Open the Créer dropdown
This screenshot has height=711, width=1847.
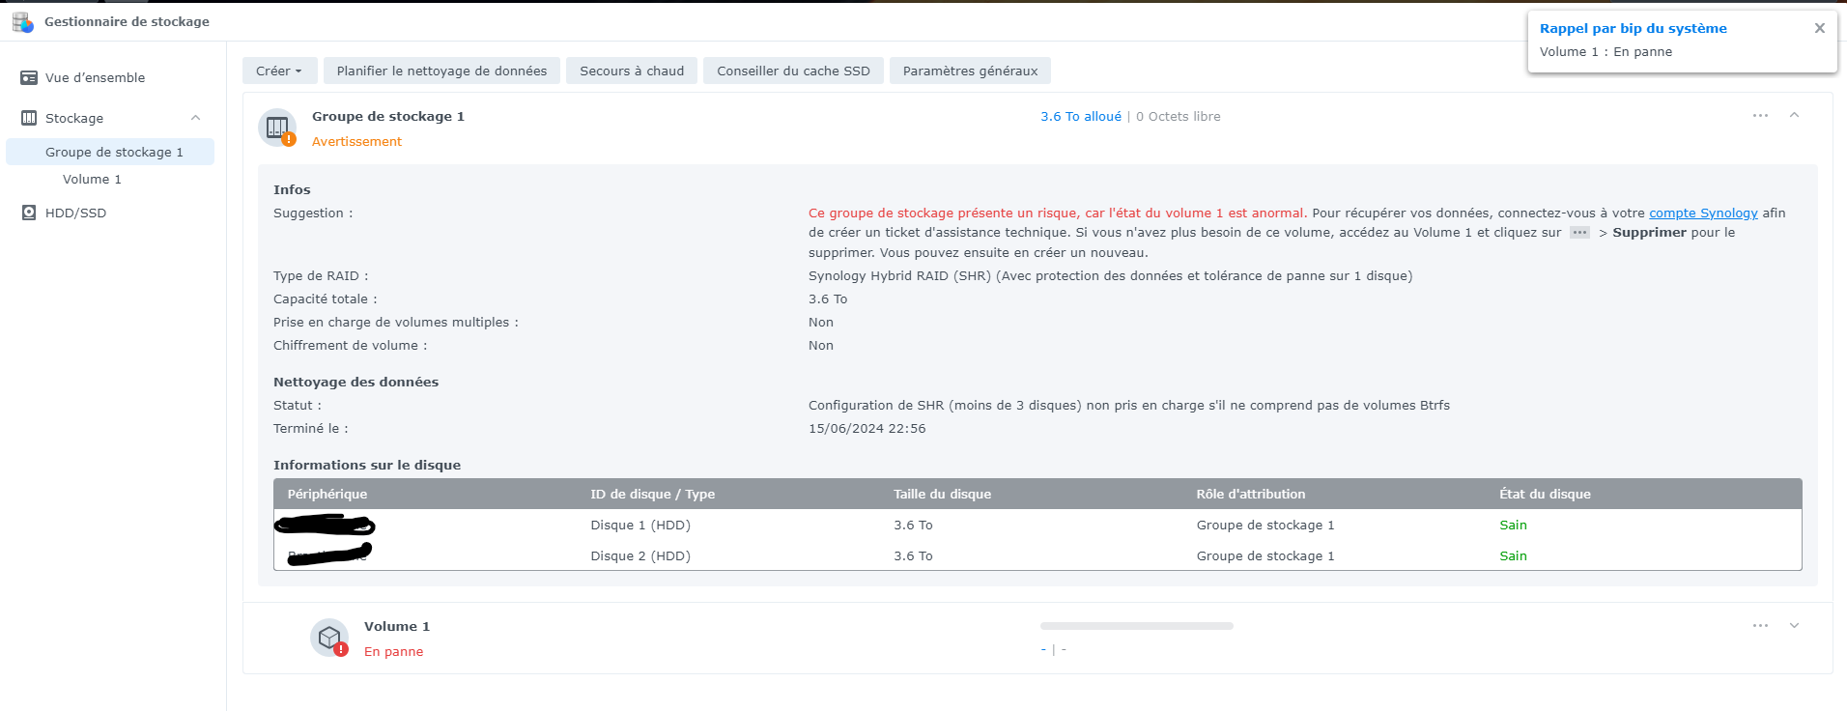click(279, 71)
